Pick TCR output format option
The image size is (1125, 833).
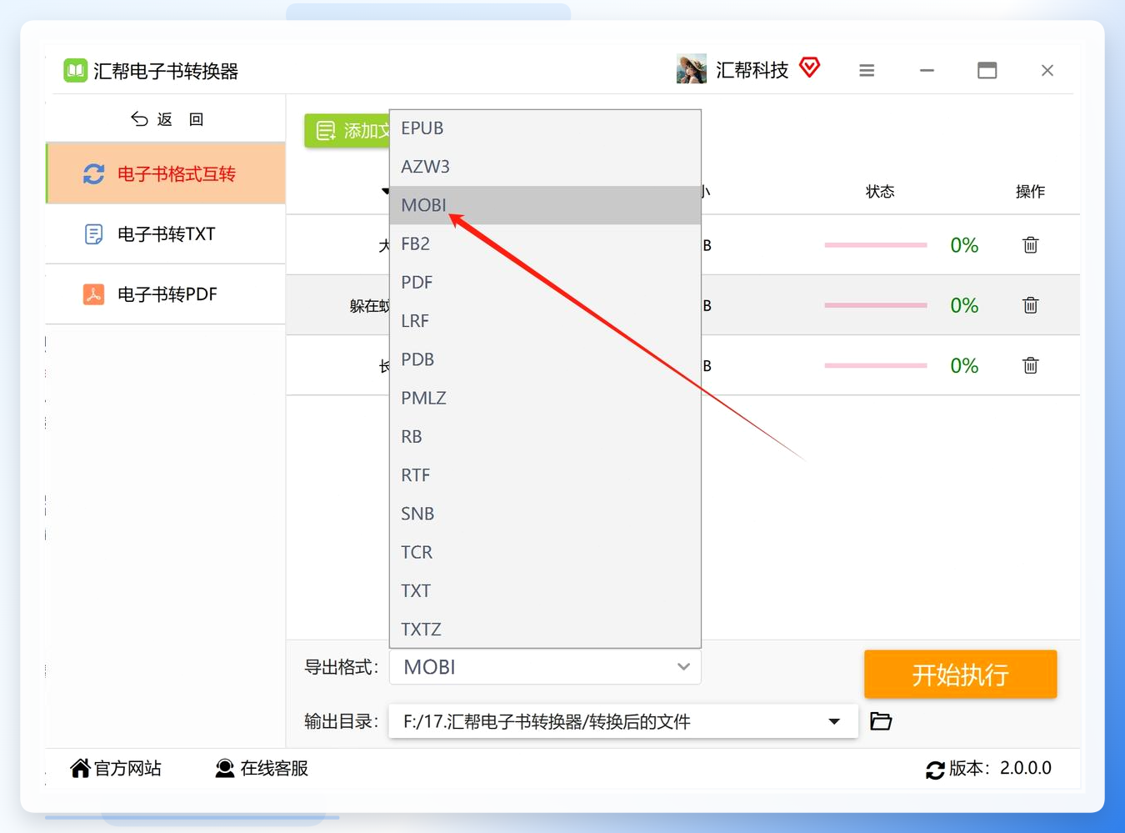click(545, 552)
